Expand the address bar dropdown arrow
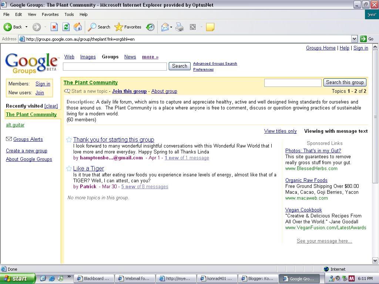Screen dimensions: 379x284 [x=354, y=39]
